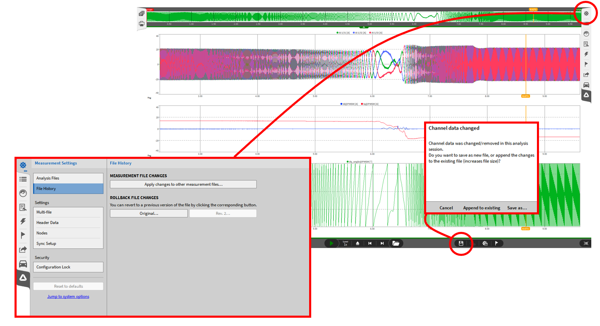Screen dimensions: 600x326
Task: Open the car icon in left panel sidebar
Action: [23, 264]
